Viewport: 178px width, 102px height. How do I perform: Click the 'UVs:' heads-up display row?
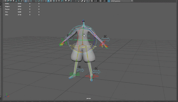[22, 15]
